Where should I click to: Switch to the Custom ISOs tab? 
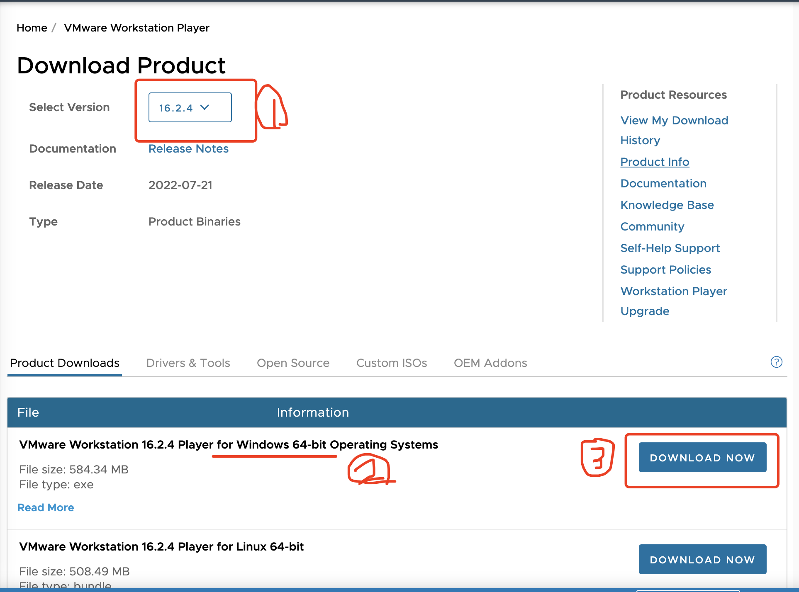click(392, 363)
